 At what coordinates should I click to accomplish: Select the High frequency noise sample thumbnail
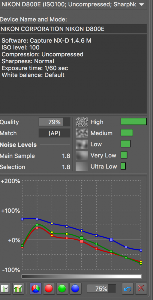point(82,122)
